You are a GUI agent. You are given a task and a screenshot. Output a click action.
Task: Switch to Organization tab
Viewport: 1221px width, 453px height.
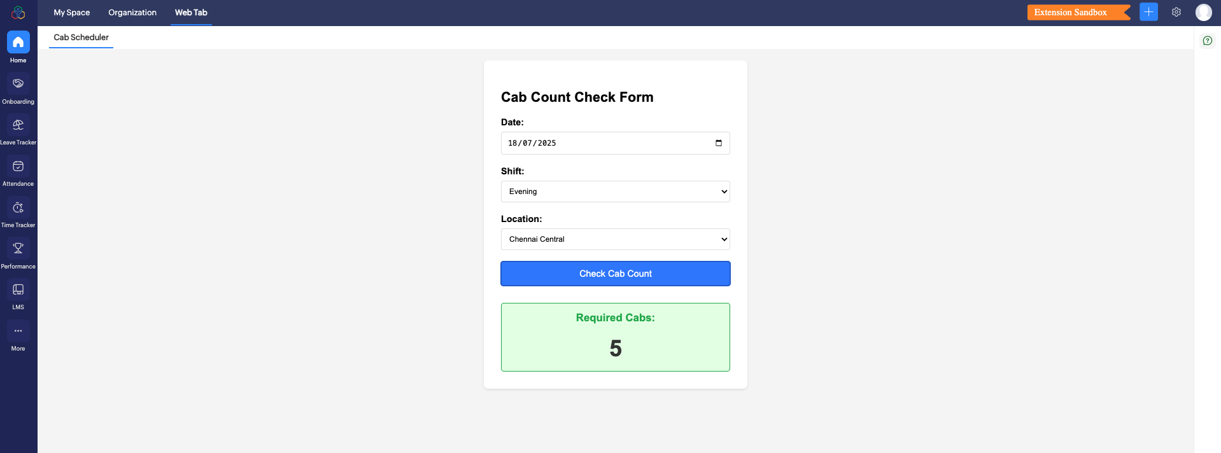[132, 13]
